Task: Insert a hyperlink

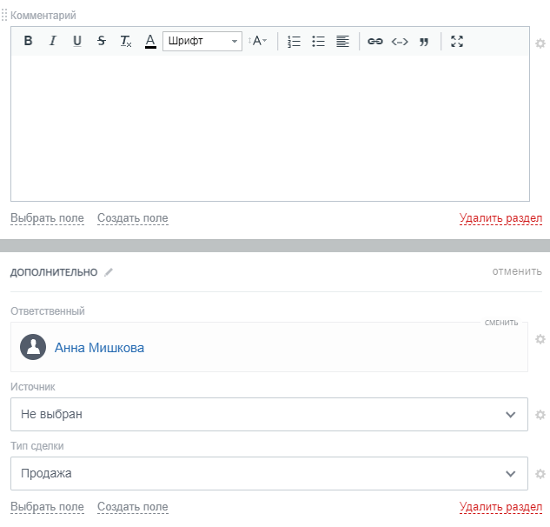Action: tap(374, 41)
